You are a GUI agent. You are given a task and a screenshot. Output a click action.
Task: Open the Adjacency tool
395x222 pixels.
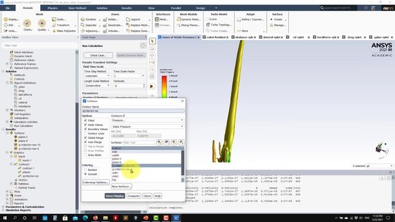point(90,31)
